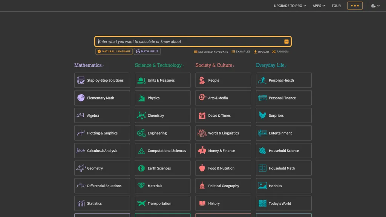Click the Money & Finance piggy bank icon
Viewport: 386px width, 217px height.
[x=202, y=150]
